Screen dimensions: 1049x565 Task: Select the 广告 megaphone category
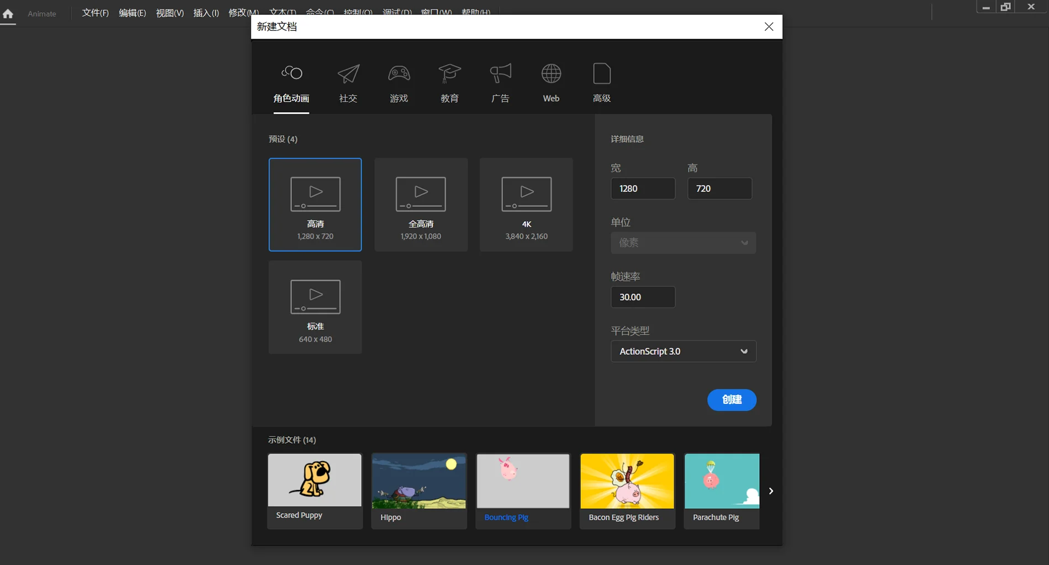pyautogui.click(x=500, y=73)
